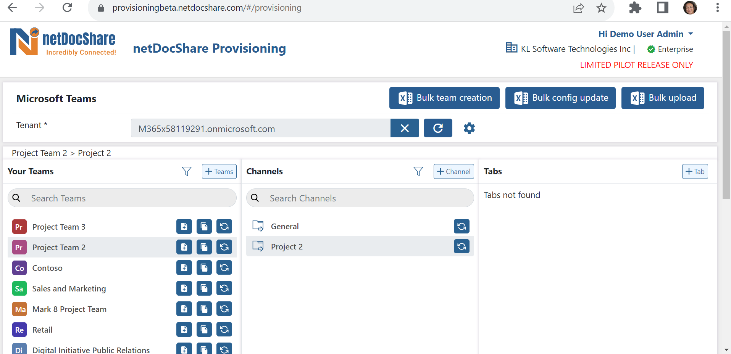Copy icon for Sales and Marketing
The height and width of the screenshot is (354, 731).
204,288
